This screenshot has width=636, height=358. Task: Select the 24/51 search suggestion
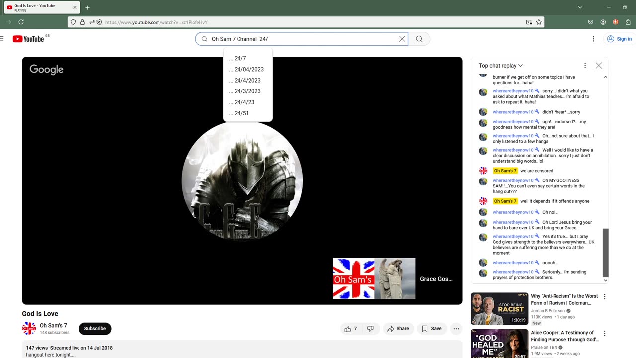[x=247, y=113]
